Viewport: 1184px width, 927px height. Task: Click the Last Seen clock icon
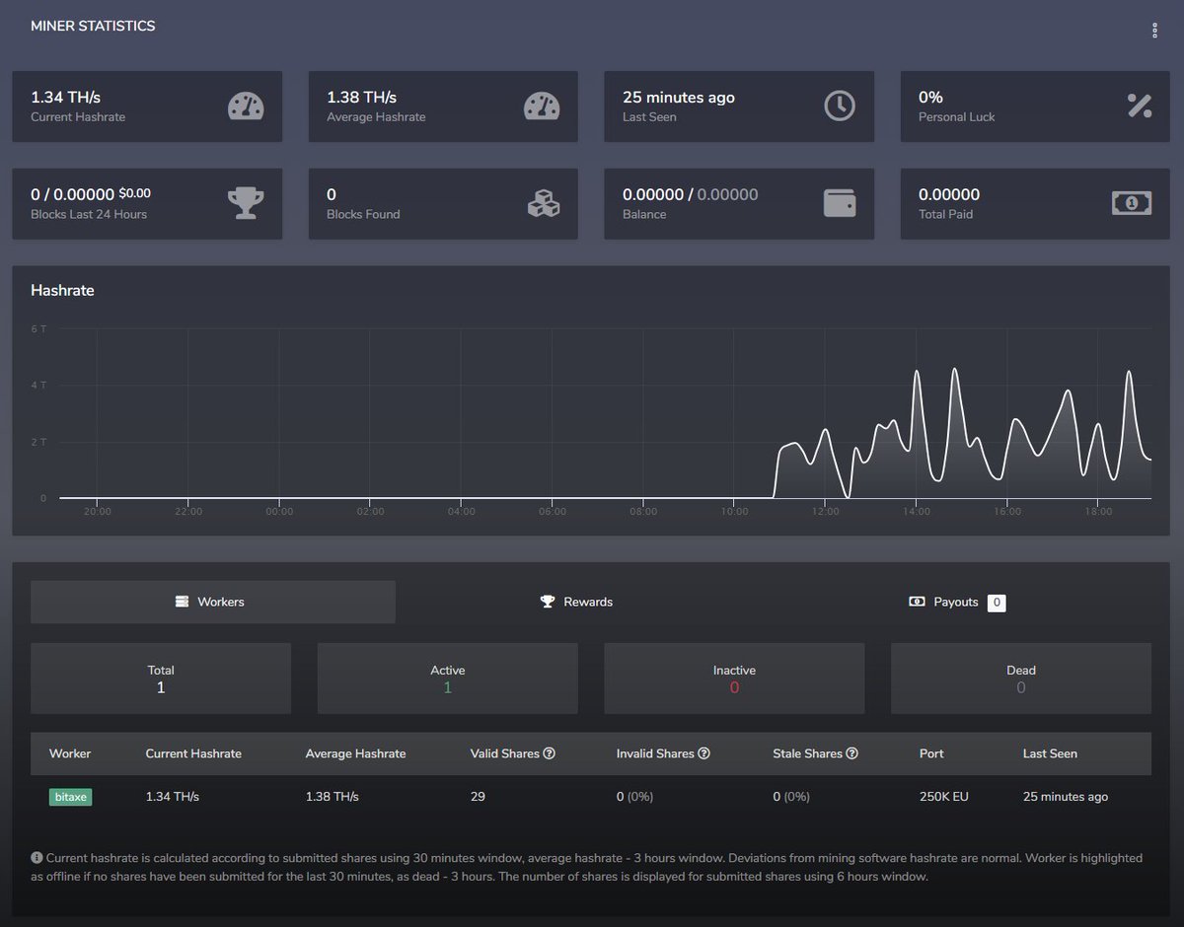(x=840, y=107)
